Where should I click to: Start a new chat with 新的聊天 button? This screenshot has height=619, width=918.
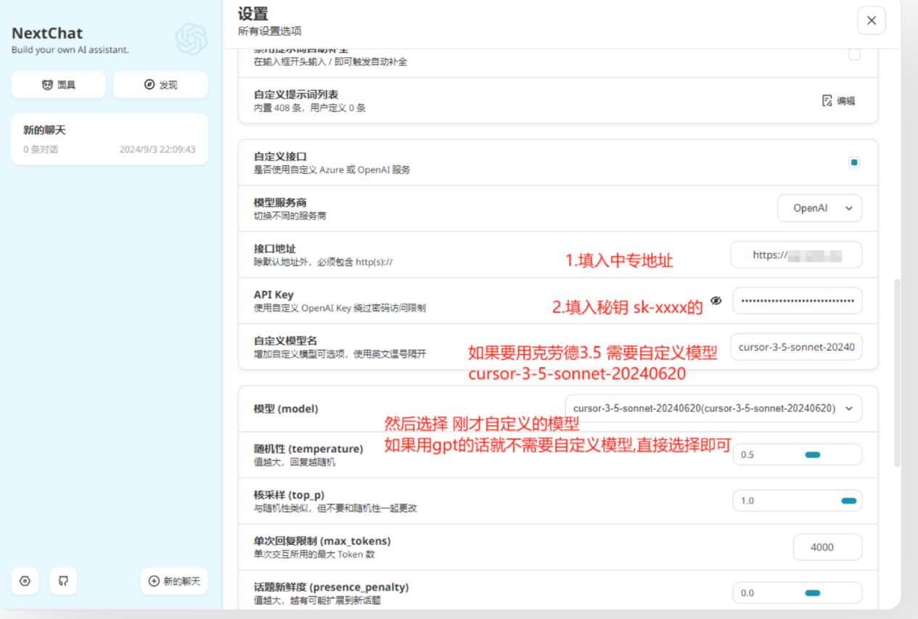[x=174, y=581]
